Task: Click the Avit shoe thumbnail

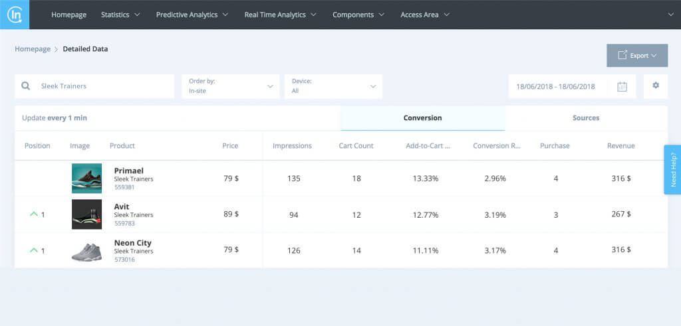Action: coord(86,214)
